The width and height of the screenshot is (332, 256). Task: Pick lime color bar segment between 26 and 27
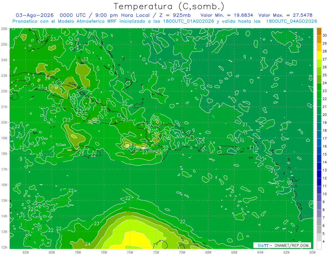tap(319, 63)
